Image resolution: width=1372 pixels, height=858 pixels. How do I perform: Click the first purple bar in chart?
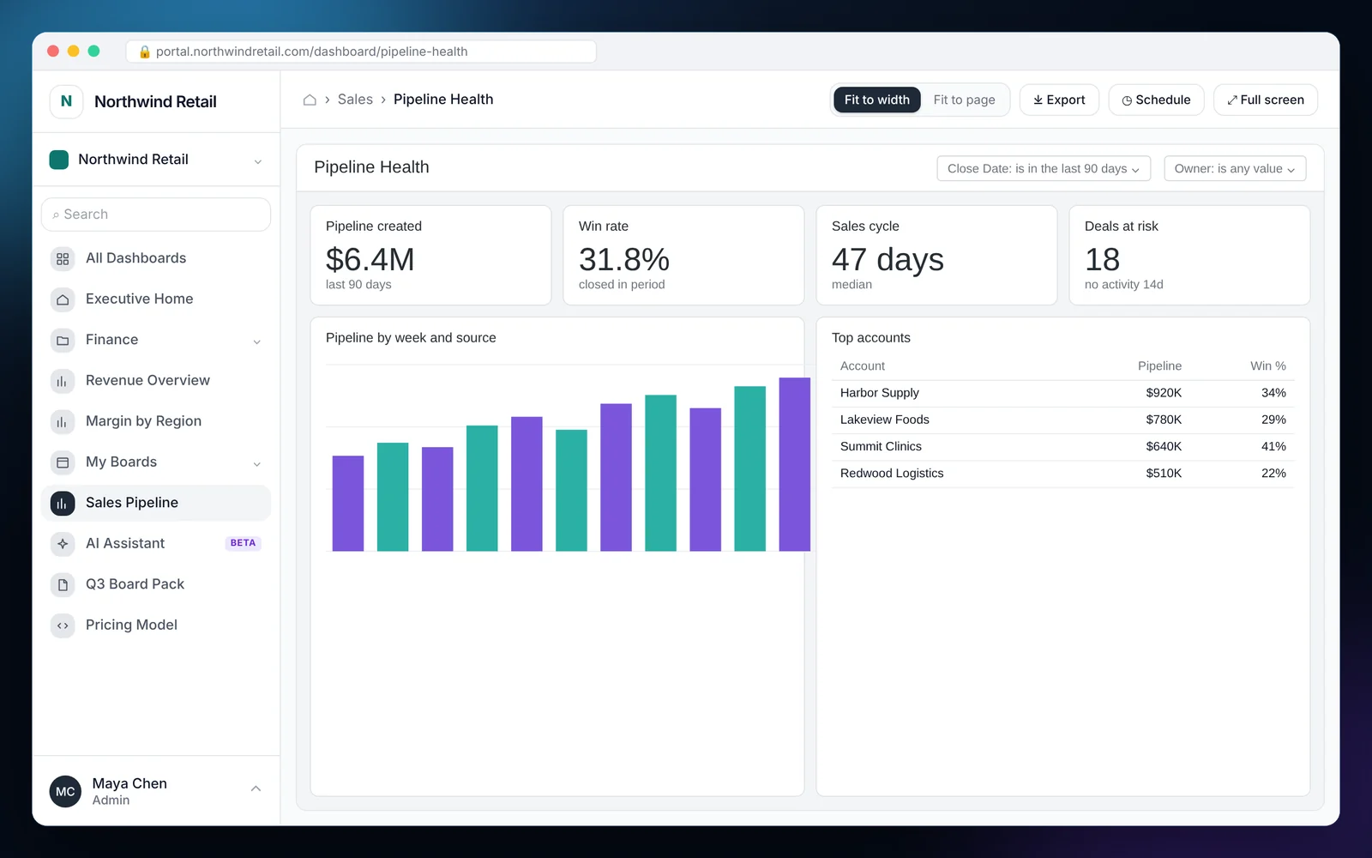click(348, 503)
